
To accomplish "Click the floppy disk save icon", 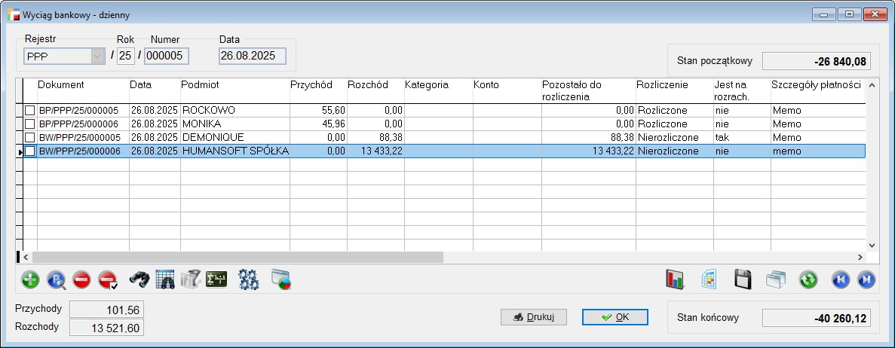I will pos(743,280).
